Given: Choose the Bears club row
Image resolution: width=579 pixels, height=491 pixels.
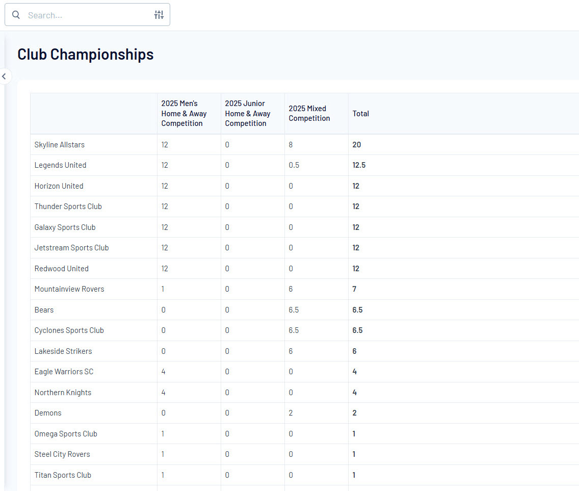Looking at the screenshot, I should [44, 310].
